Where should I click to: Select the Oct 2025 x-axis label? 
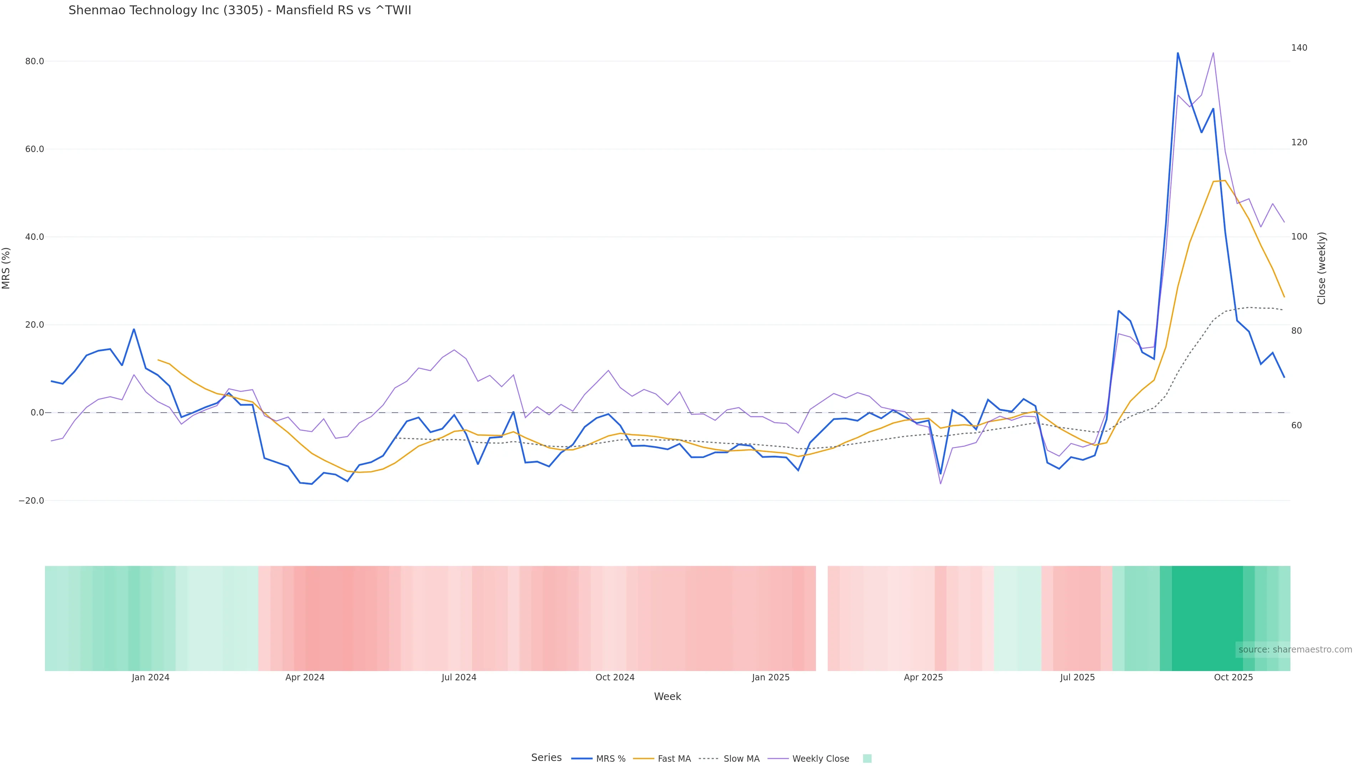point(1233,678)
